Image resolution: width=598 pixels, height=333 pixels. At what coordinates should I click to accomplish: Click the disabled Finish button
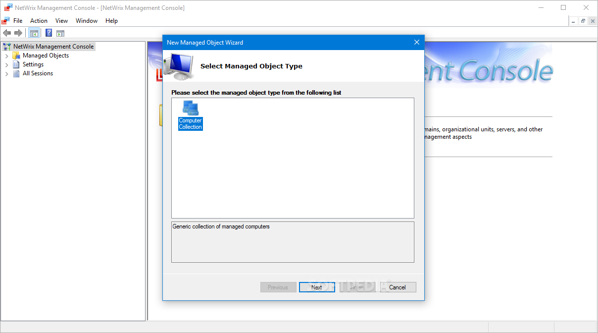tap(357, 287)
